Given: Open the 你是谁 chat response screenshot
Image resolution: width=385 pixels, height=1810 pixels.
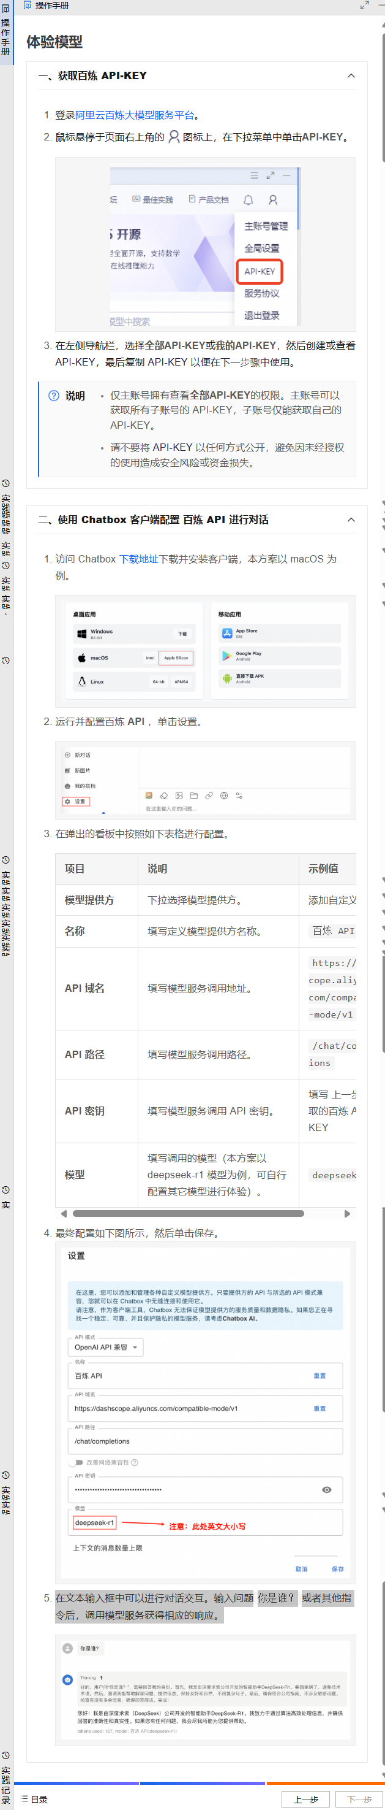Looking at the screenshot, I should pyautogui.click(x=206, y=1690).
